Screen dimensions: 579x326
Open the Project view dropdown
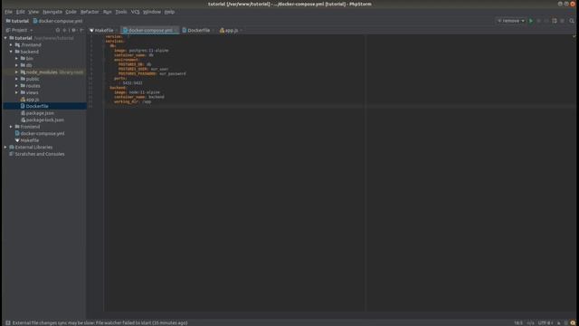(19, 30)
